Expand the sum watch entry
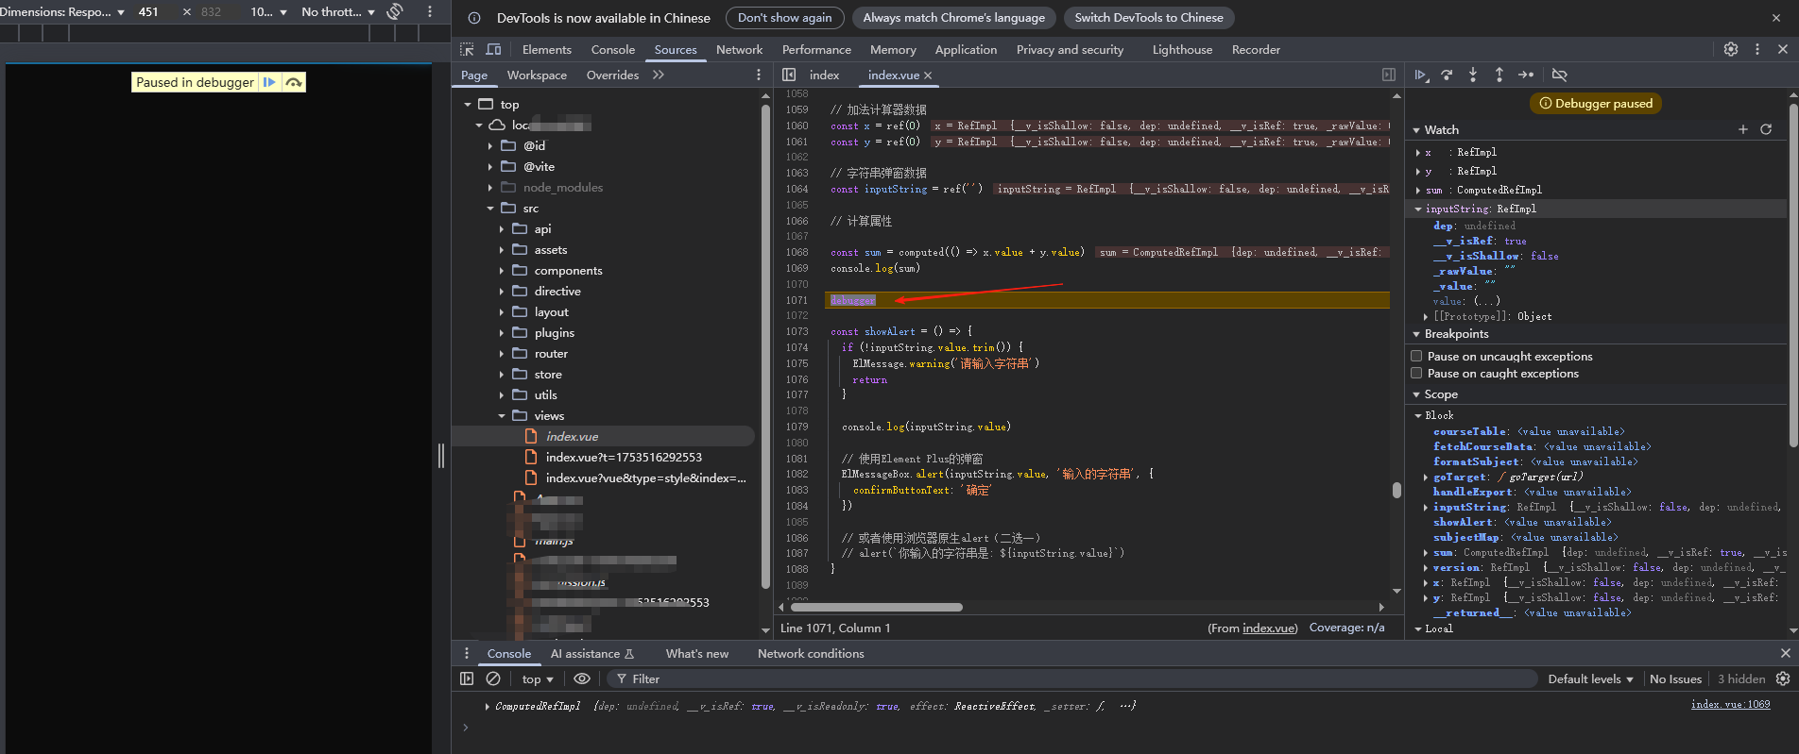This screenshot has height=754, width=1799. click(1418, 190)
